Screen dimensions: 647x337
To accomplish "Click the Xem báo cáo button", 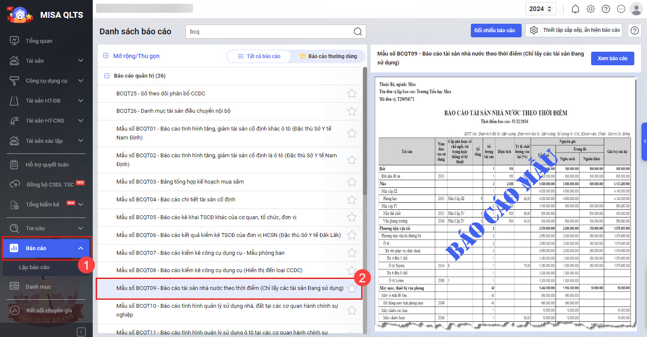I will point(612,58).
